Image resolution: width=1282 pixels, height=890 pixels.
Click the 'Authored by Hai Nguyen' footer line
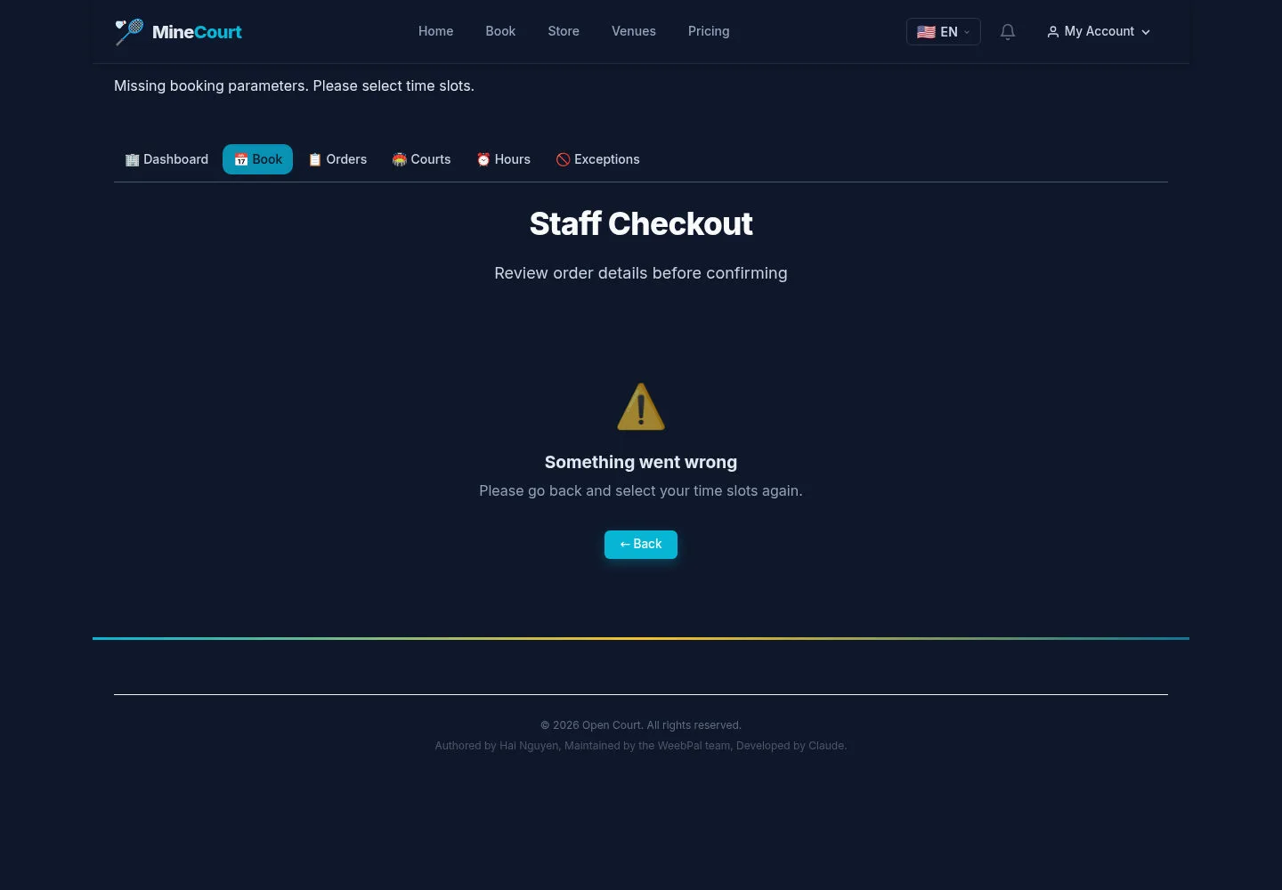(x=641, y=746)
